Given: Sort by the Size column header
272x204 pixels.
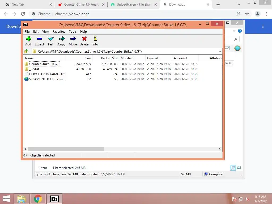Looking at the screenshot, I should pyautogui.click(x=79, y=58).
